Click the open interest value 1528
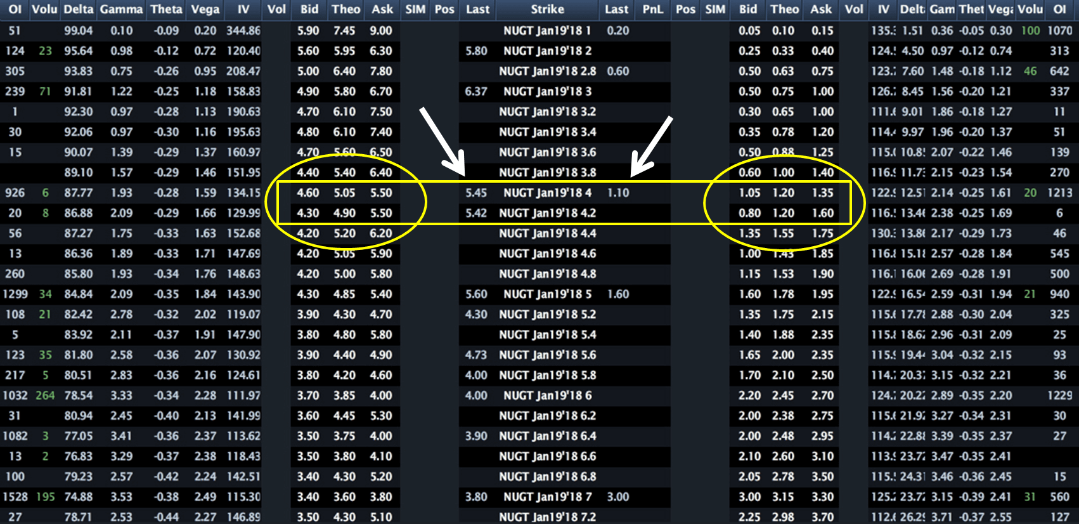This screenshot has height=524, width=1079. (x=15, y=497)
